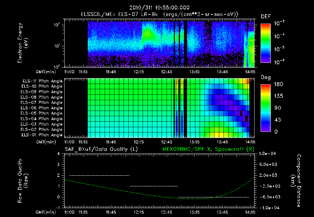The image size is (314, 217).
Task: Click the DEF legend label
Action: point(266,17)
